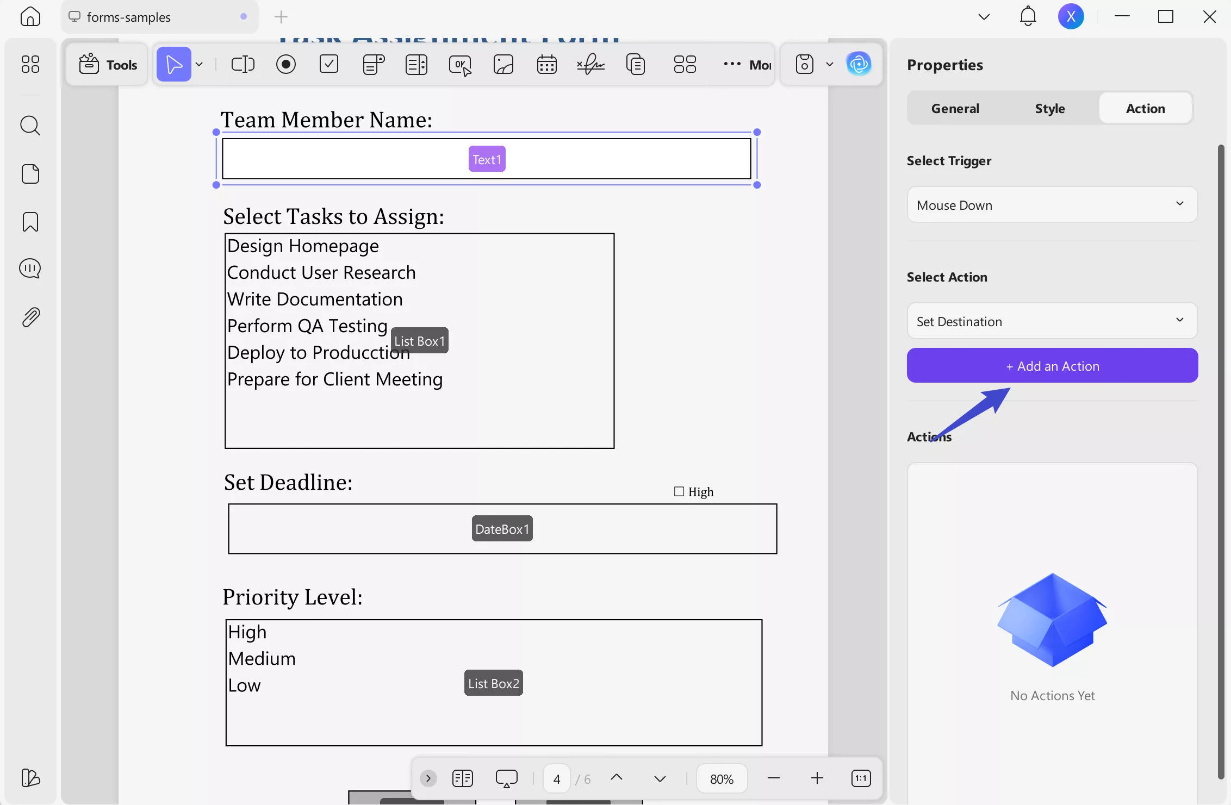Click the zoom in plus button
The width and height of the screenshot is (1231, 805).
(x=817, y=778)
